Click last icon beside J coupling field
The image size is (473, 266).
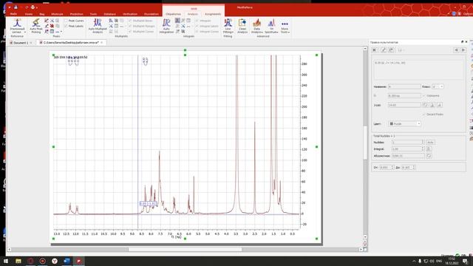(440, 105)
